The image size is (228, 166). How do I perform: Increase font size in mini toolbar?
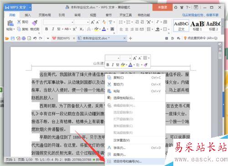(135, 58)
